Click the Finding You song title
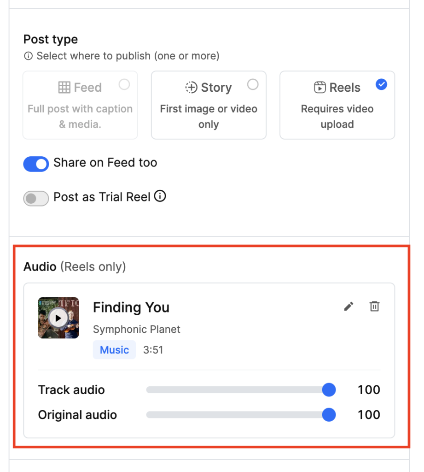Image resolution: width=424 pixels, height=472 pixels. (x=131, y=307)
